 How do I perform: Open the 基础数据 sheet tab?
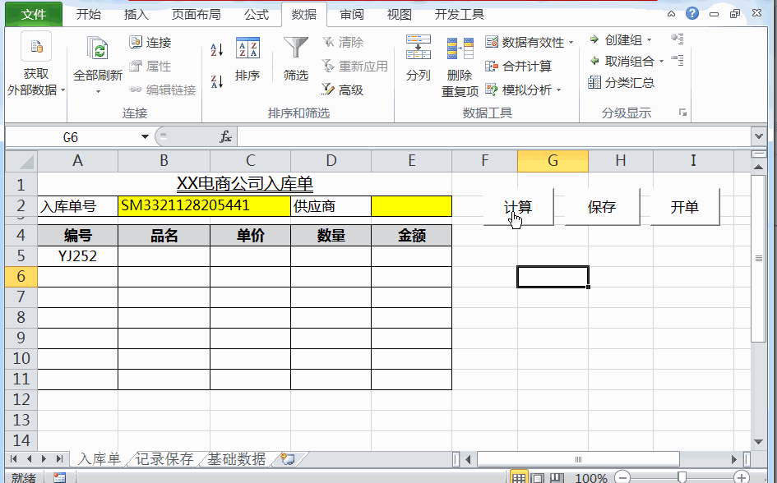tap(236, 458)
